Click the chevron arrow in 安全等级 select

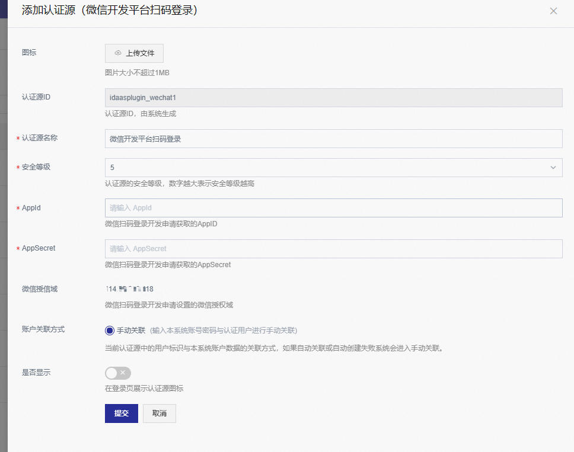click(553, 168)
